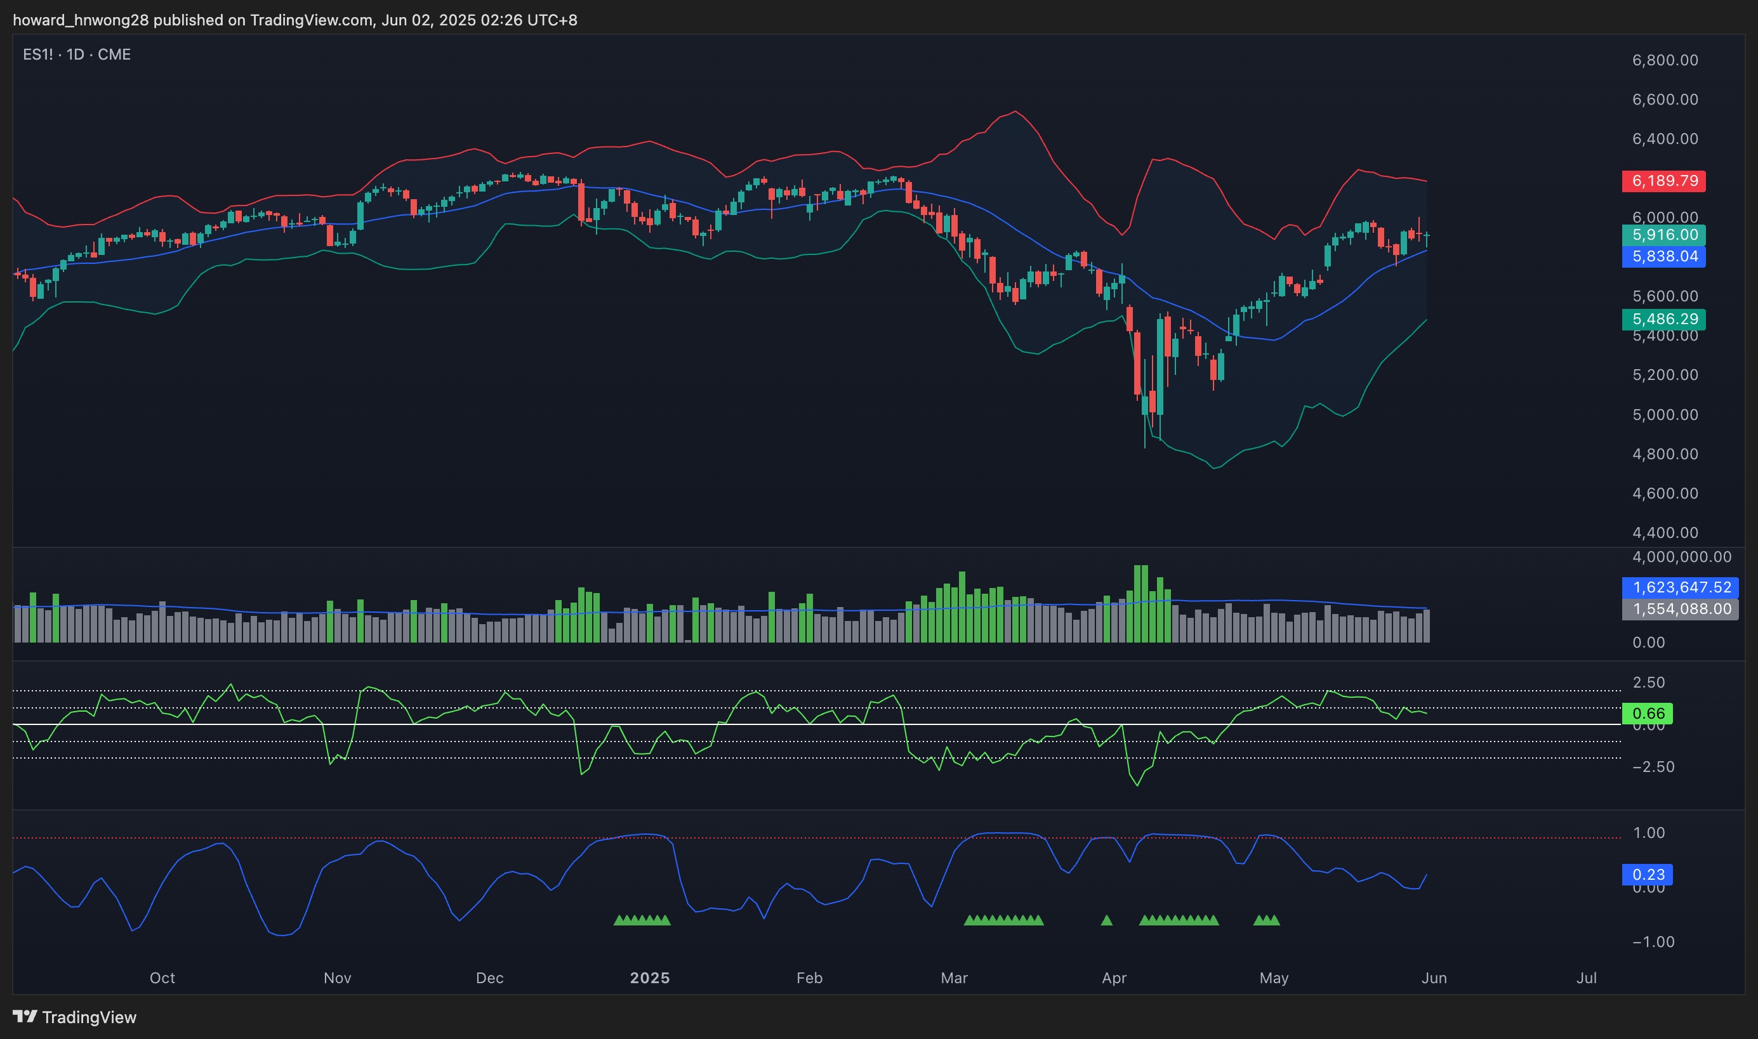The height and width of the screenshot is (1039, 1758).
Task: Click the blue 5,838.04 moving average tag
Action: (1663, 256)
